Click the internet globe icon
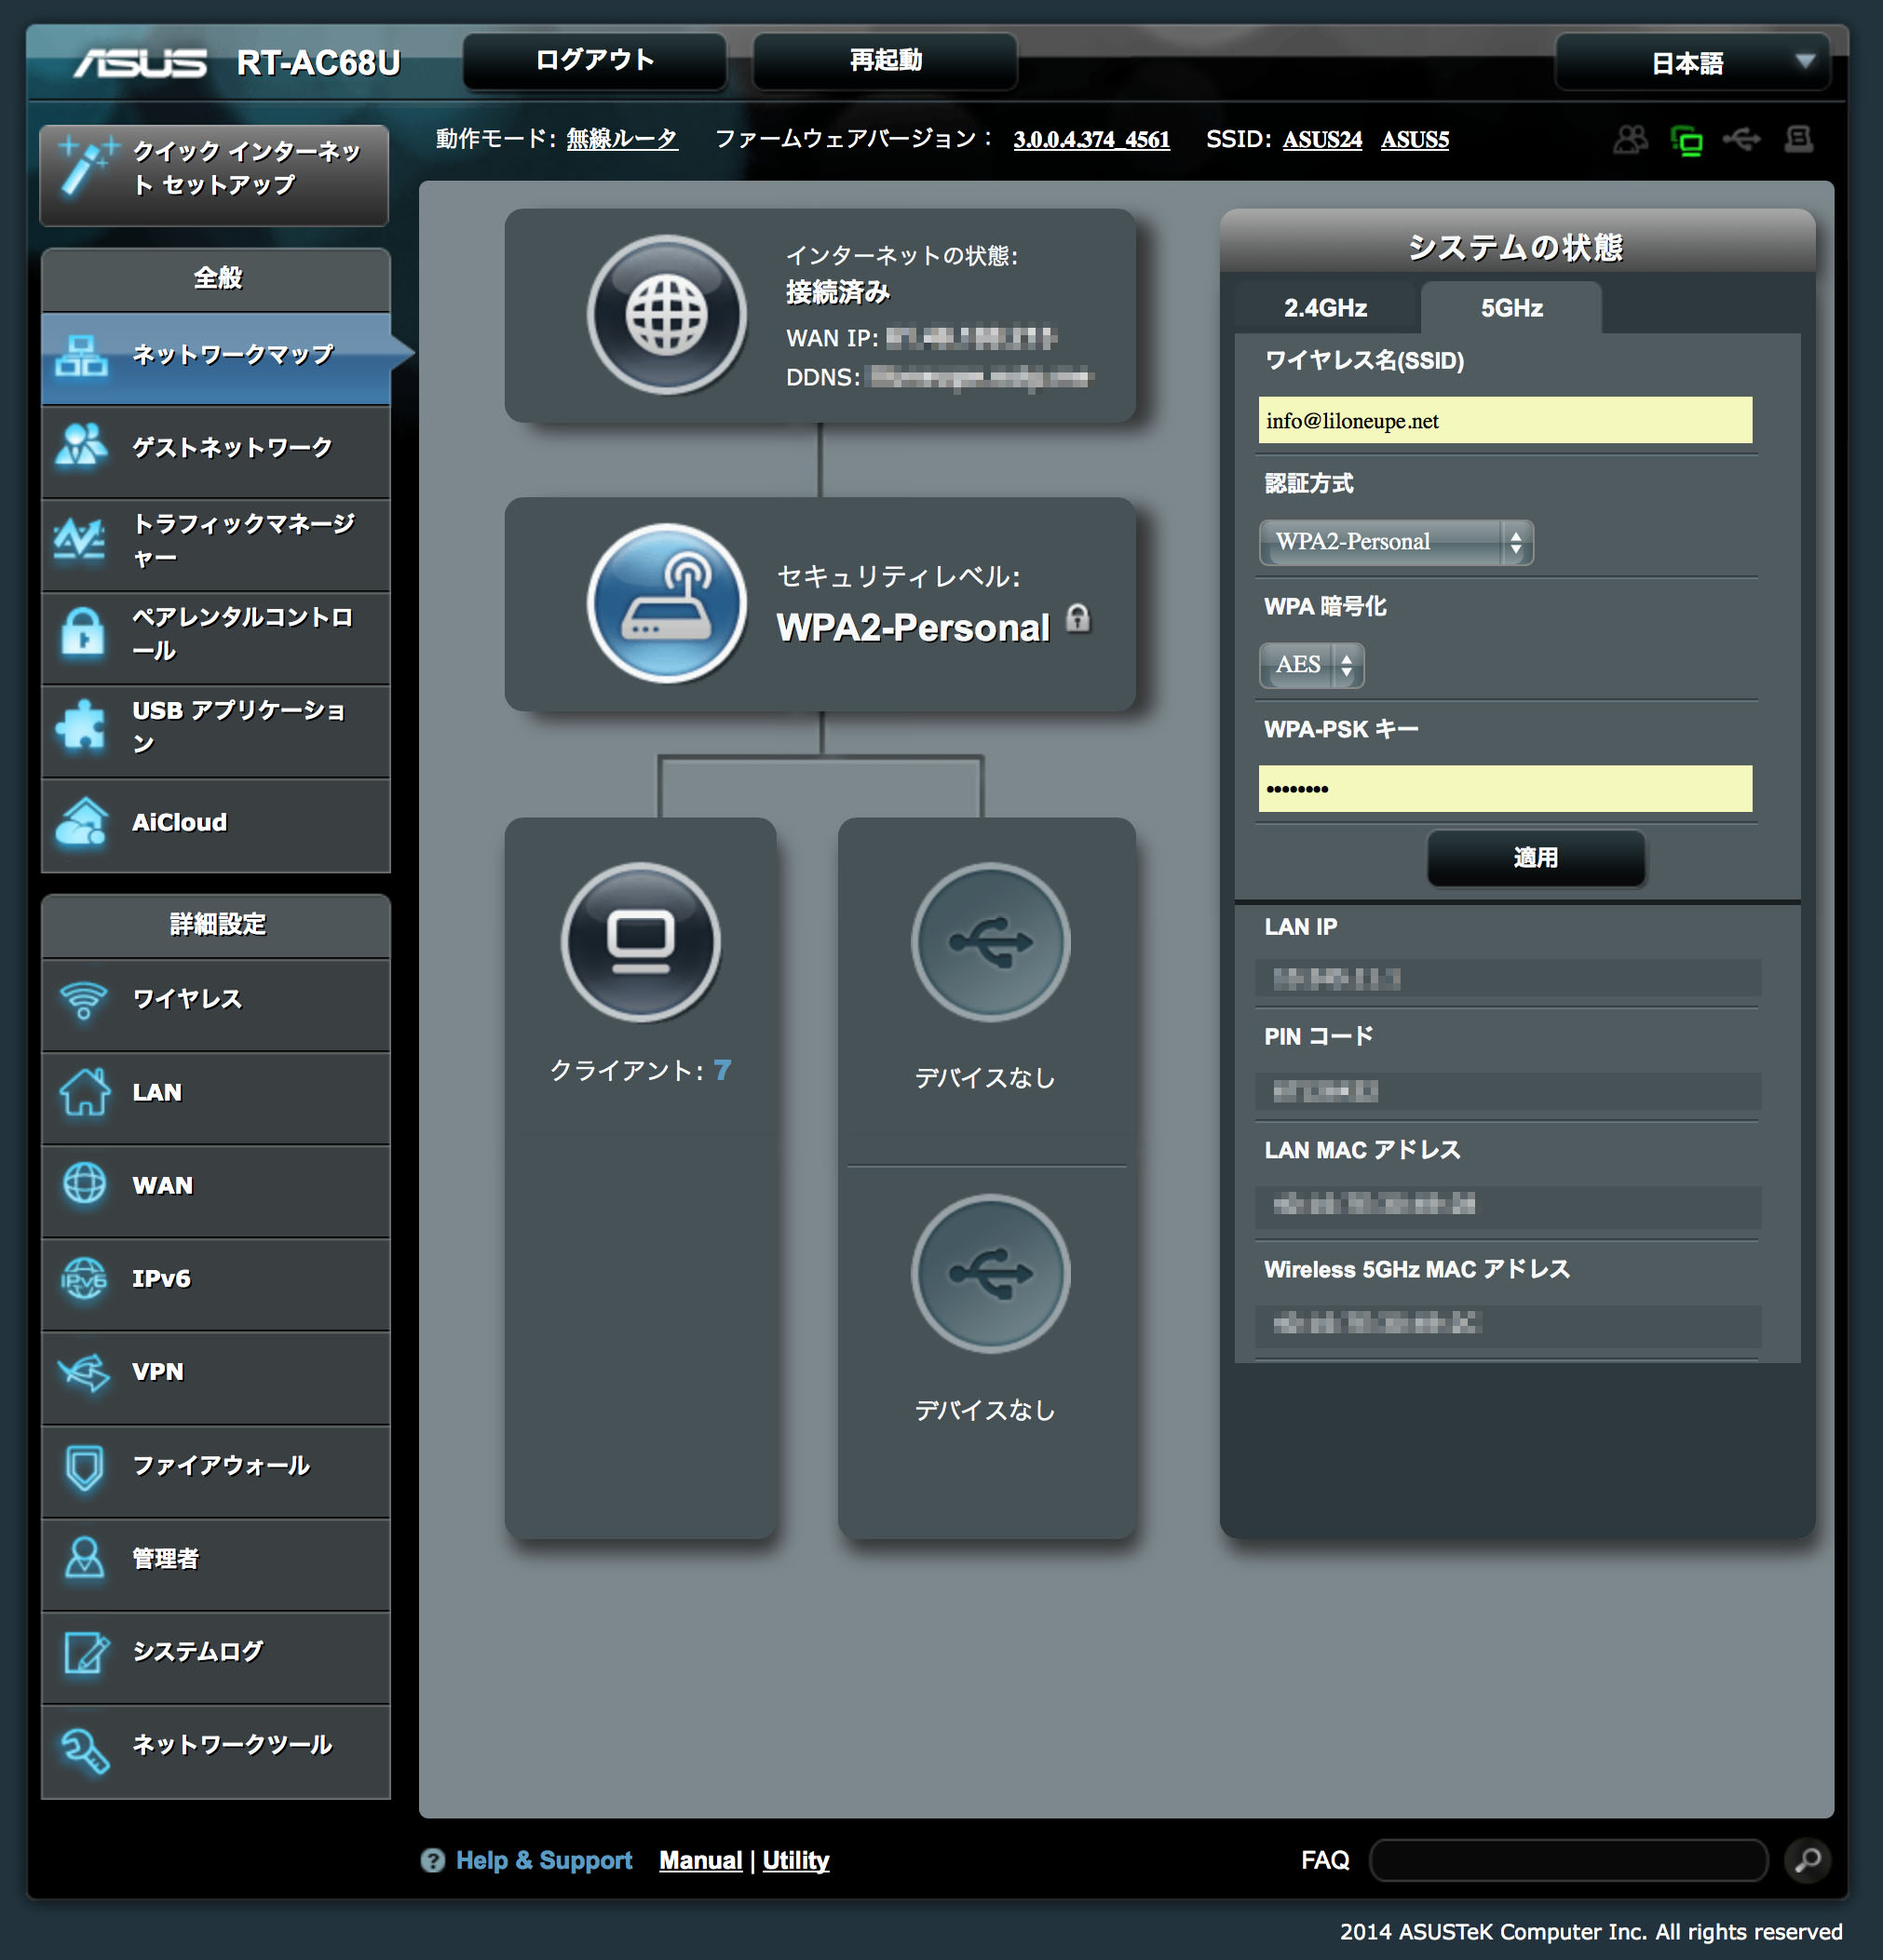This screenshot has height=1960, width=1883. pyautogui.click(x=666, y=315)
